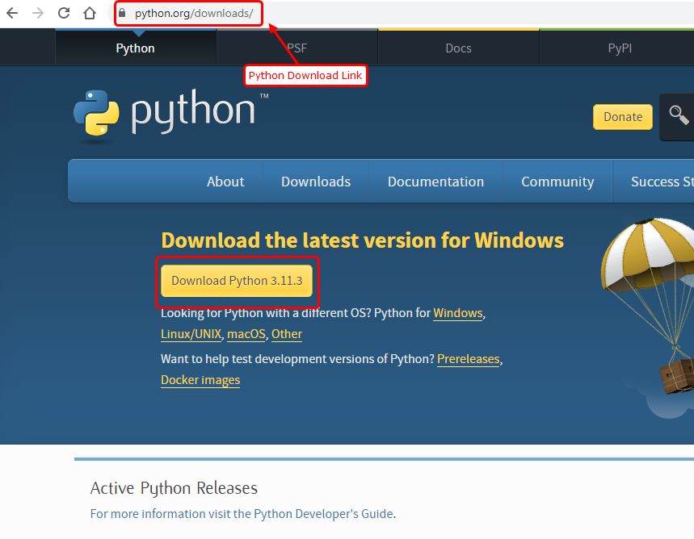Image resolution: width=694 pixels, height=539 pixels.
Task: Follow the Windows OS link
Action: coord(457,312)
